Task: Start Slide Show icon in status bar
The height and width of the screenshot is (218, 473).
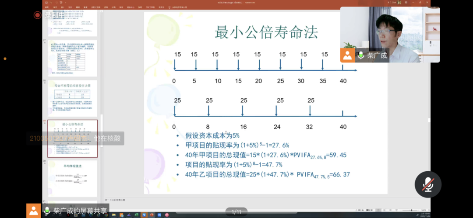Action: tap(396, 210)
